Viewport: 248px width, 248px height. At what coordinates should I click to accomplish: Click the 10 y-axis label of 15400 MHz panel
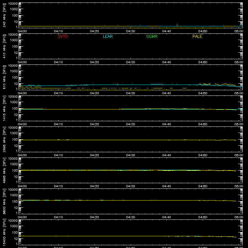click(16, 239)
